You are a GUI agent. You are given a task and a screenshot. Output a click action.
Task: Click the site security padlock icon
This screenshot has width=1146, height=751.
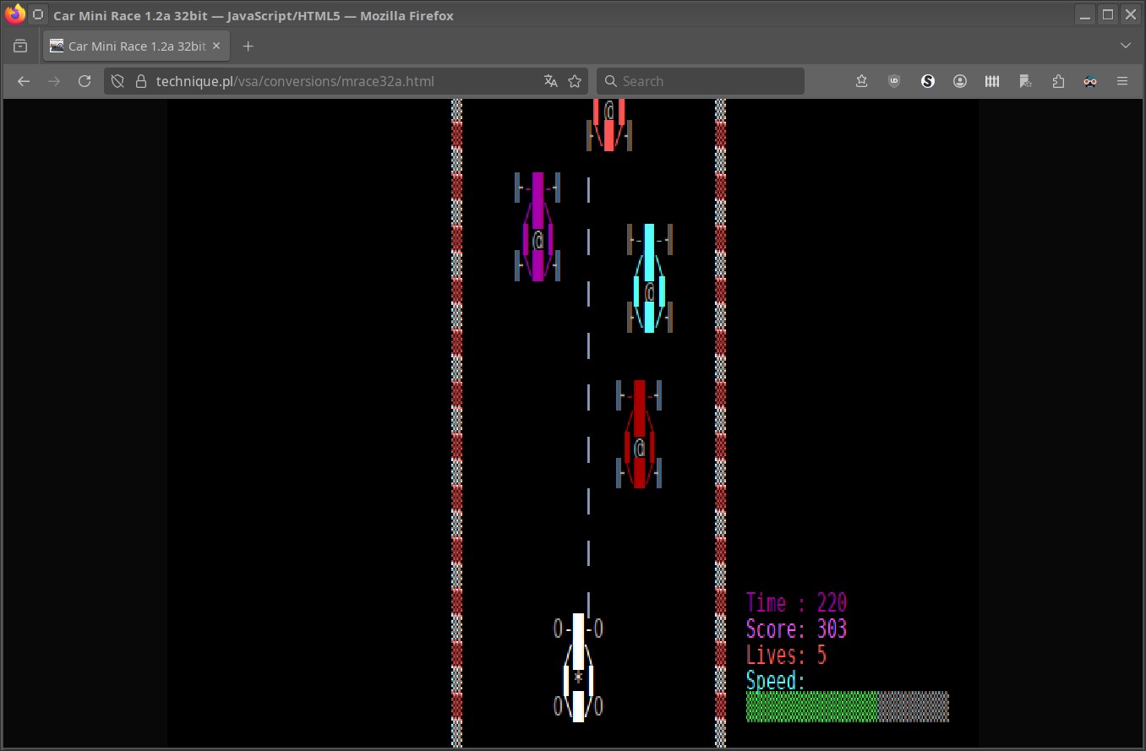tap(140, 81)
